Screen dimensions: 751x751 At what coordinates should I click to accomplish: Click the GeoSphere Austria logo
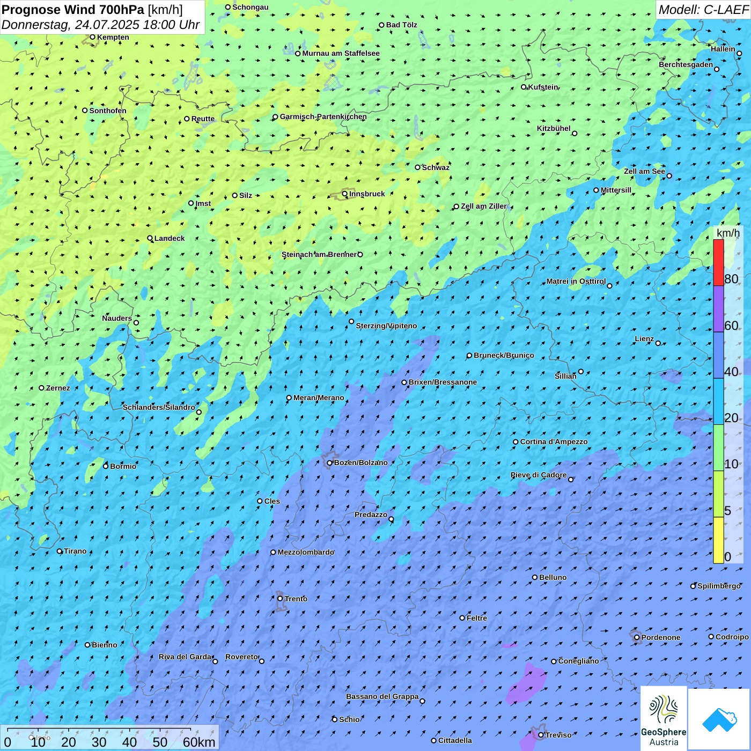664,719
